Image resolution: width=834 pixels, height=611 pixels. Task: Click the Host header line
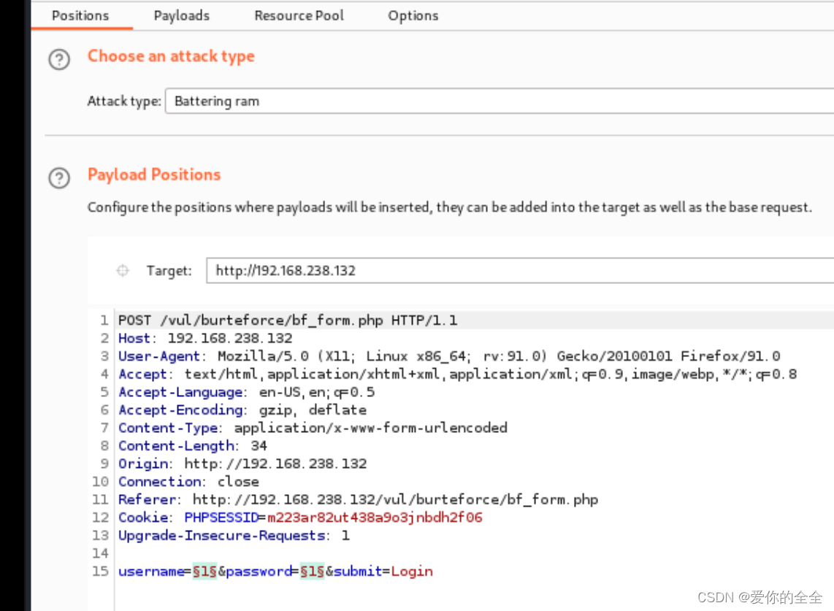(x=205, y=338)
